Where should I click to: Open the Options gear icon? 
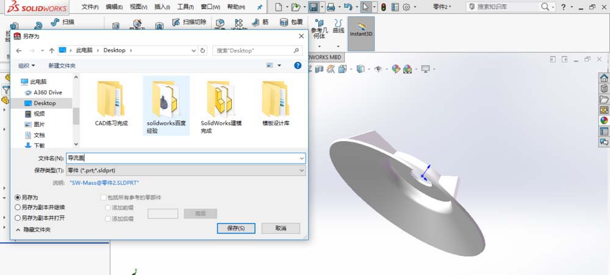pos(406,7)
